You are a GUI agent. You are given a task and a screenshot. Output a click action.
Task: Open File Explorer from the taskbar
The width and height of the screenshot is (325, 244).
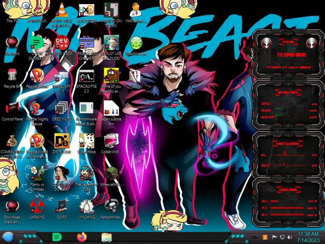coord(107,237)
